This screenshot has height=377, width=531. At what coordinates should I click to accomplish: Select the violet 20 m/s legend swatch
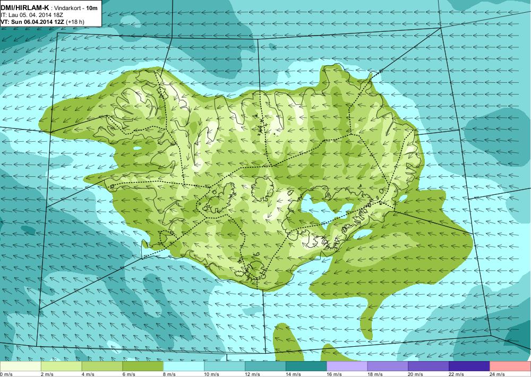click(429, 366)
